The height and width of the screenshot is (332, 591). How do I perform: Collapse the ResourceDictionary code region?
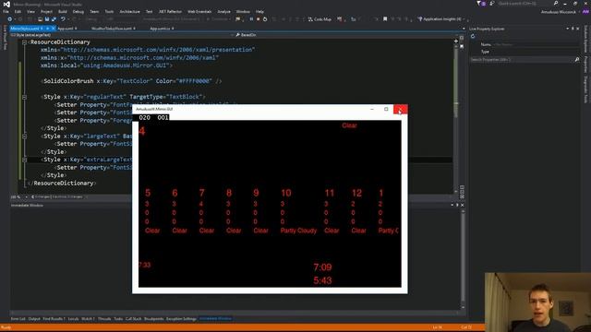click(x=25, y=42)
